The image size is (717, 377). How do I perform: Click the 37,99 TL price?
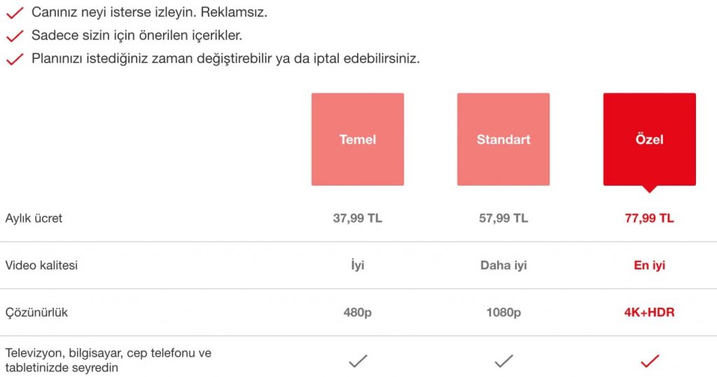(358, 218)
